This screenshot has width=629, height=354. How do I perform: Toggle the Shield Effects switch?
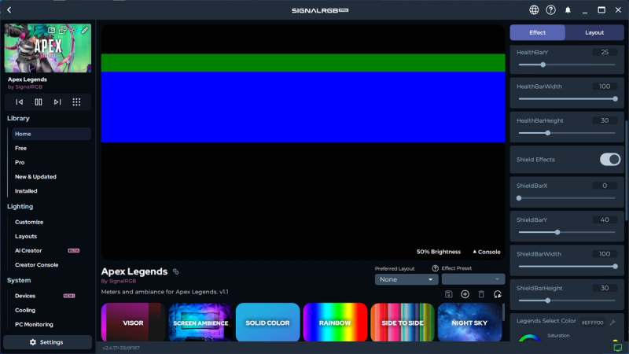(609, 160)
